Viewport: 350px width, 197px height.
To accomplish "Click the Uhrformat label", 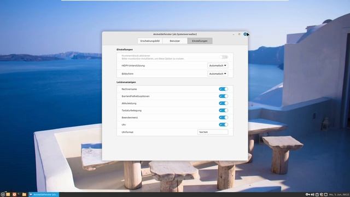I will [x=127, y=132].
